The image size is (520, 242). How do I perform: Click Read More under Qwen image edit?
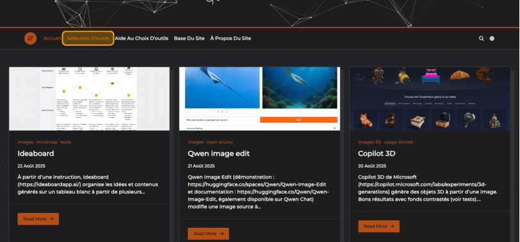(208, 234)
